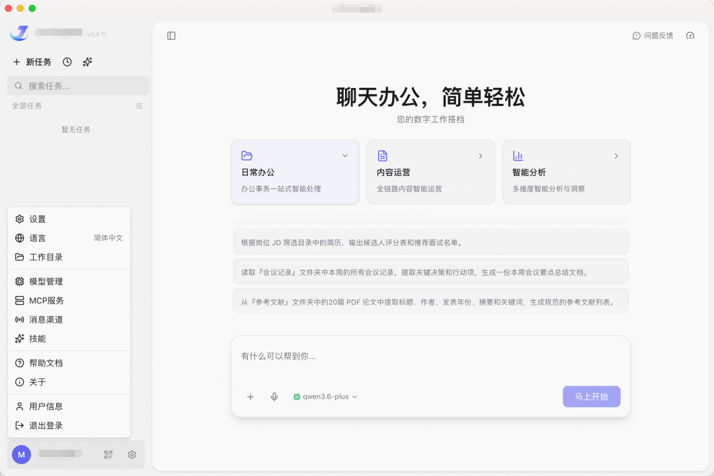This screenshot has width=714, height=476.
Task: Click the 马上开始 button
Action: pos(592,397)
